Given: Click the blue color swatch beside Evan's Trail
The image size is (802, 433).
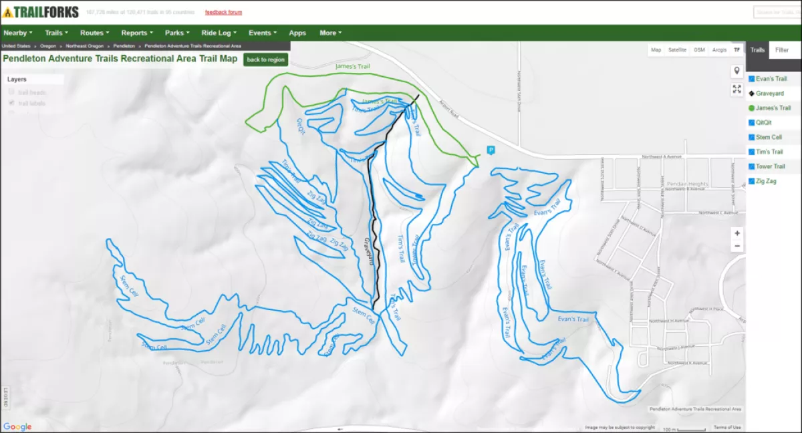Looking at the screenshot, I should click(x=753, y=78).
